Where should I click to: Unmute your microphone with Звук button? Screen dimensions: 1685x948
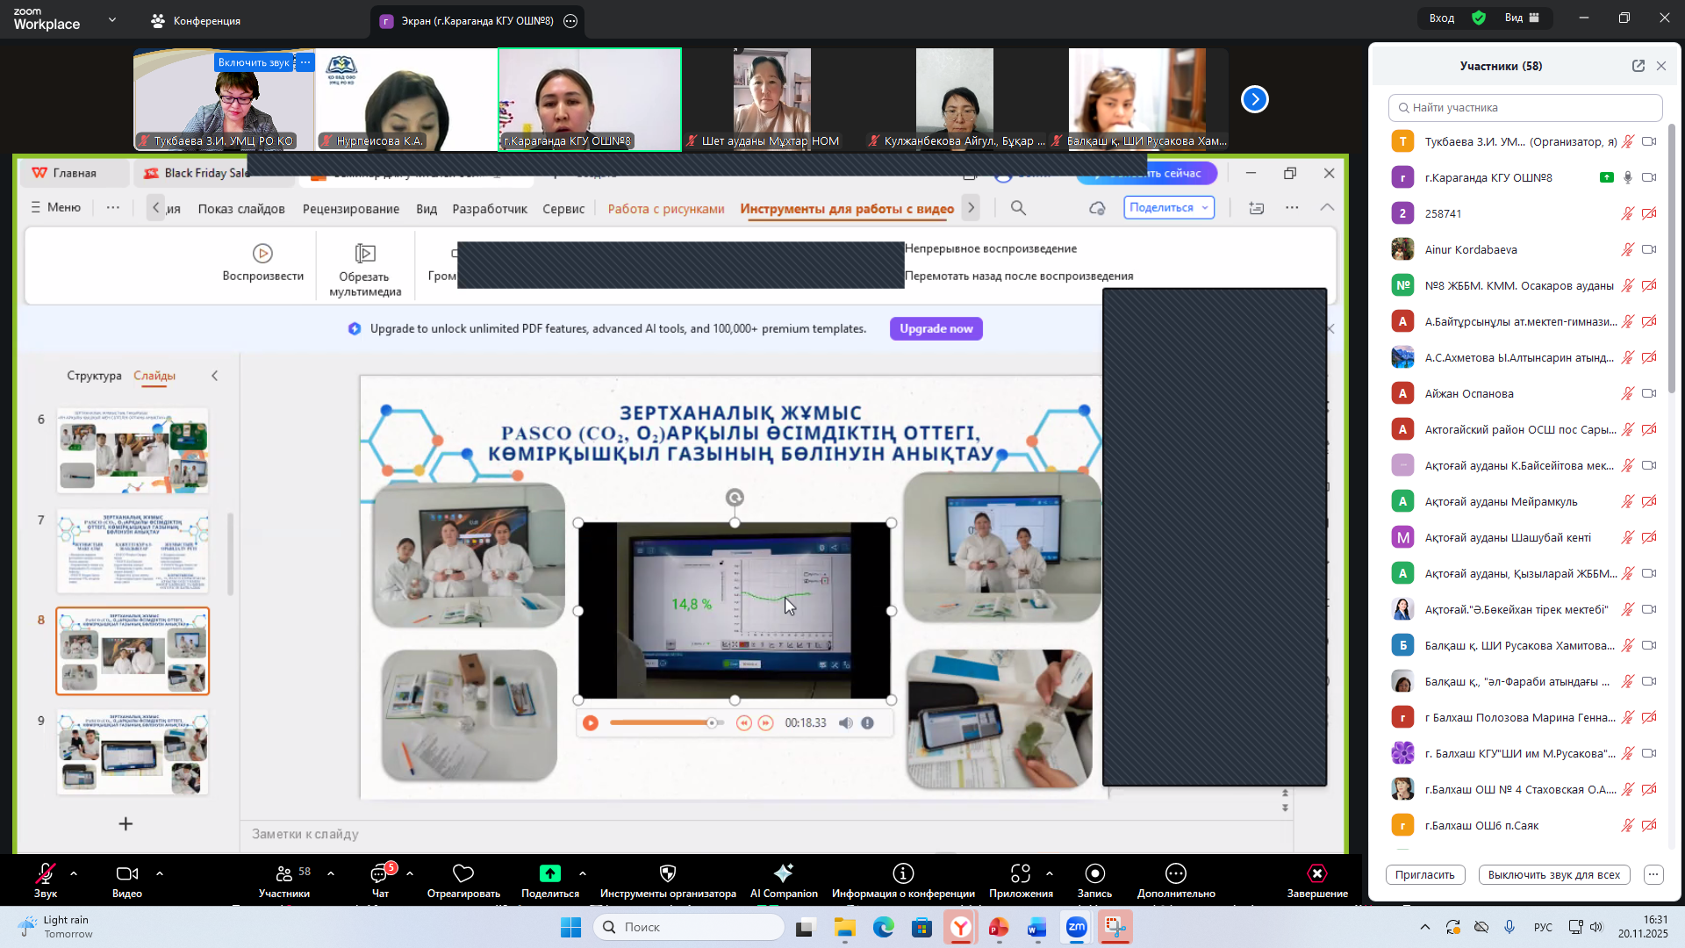tap(46, 874)
